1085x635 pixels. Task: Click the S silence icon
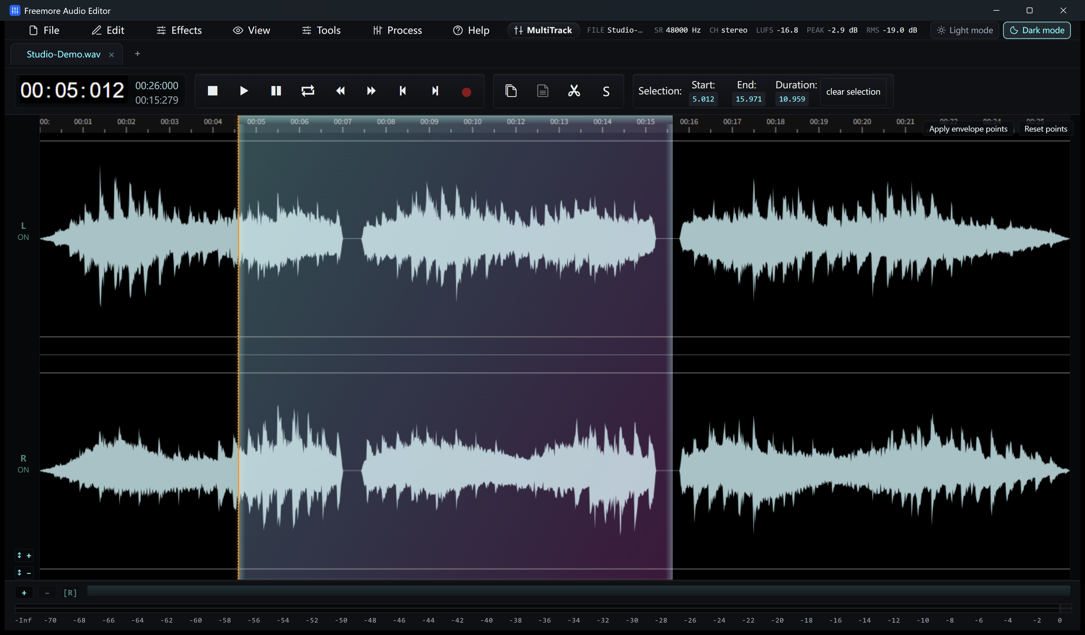pyautogui.click(x=606, y=91)
